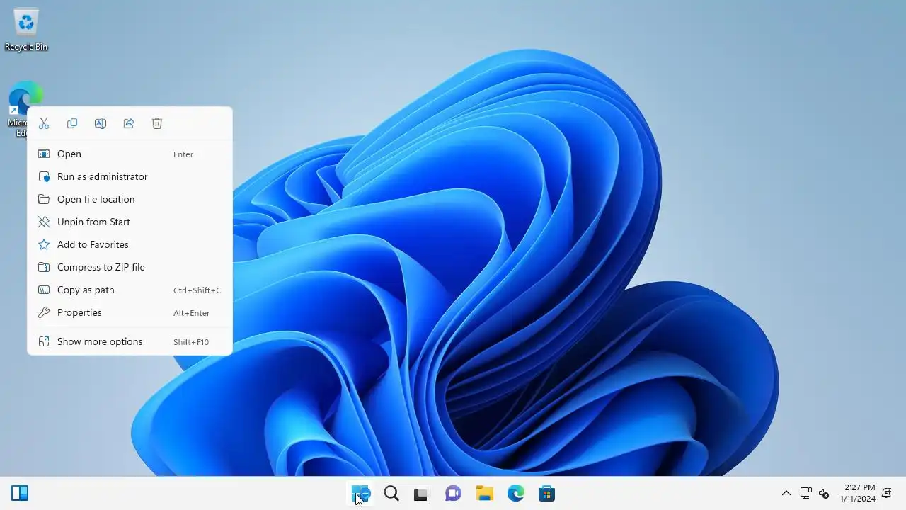Open the clock showing 2:27 PM
Image resolution: width=906 pixels, height=510 pixels.
858,493
